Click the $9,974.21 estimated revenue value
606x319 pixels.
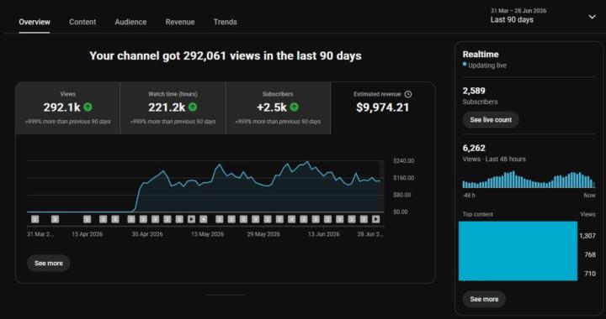pyautogui.click(x=383, y=107)
